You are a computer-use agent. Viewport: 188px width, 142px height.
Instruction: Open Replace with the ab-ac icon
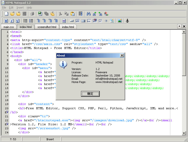tap(106, 14)
